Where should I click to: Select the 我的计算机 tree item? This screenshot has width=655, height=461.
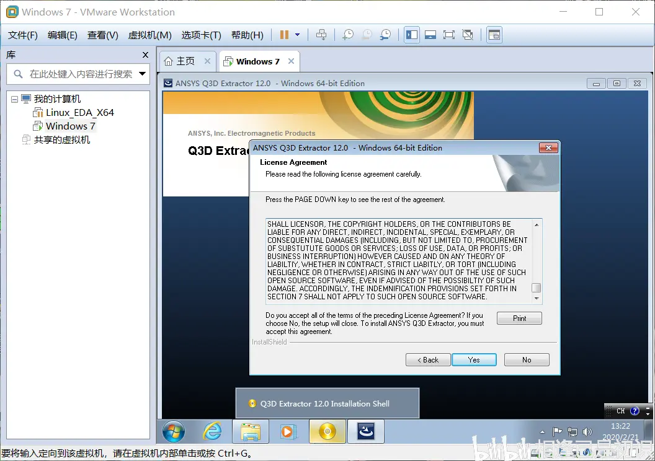point(57,99)
